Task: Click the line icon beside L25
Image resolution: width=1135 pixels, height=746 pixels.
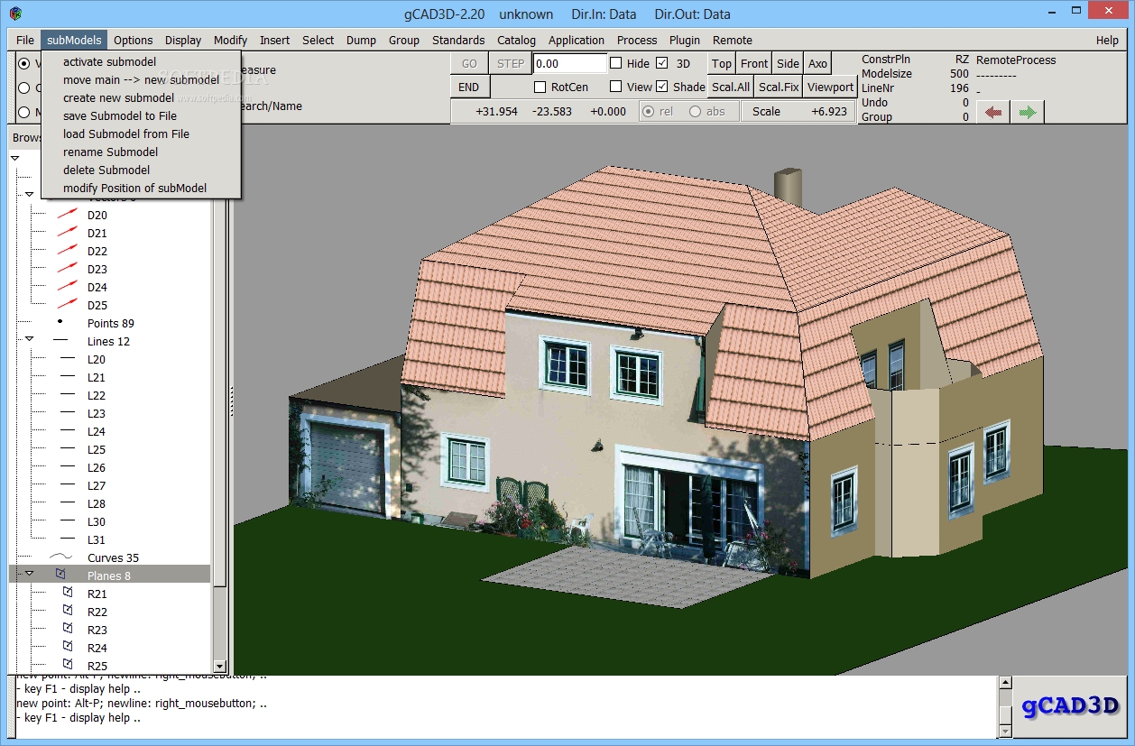Action: pos(68,449)
